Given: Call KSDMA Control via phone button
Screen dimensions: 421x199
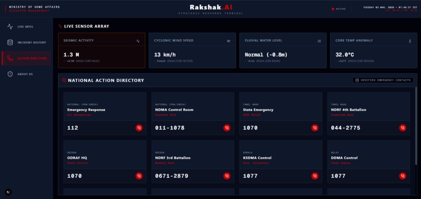Looking at the screenshot, I should click(314, 176).
